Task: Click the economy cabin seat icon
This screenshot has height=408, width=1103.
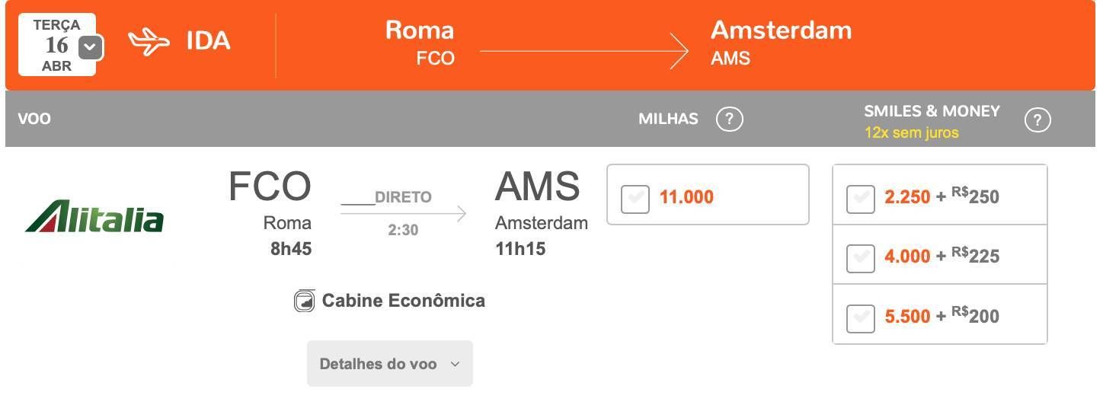Action: point(305,301)
